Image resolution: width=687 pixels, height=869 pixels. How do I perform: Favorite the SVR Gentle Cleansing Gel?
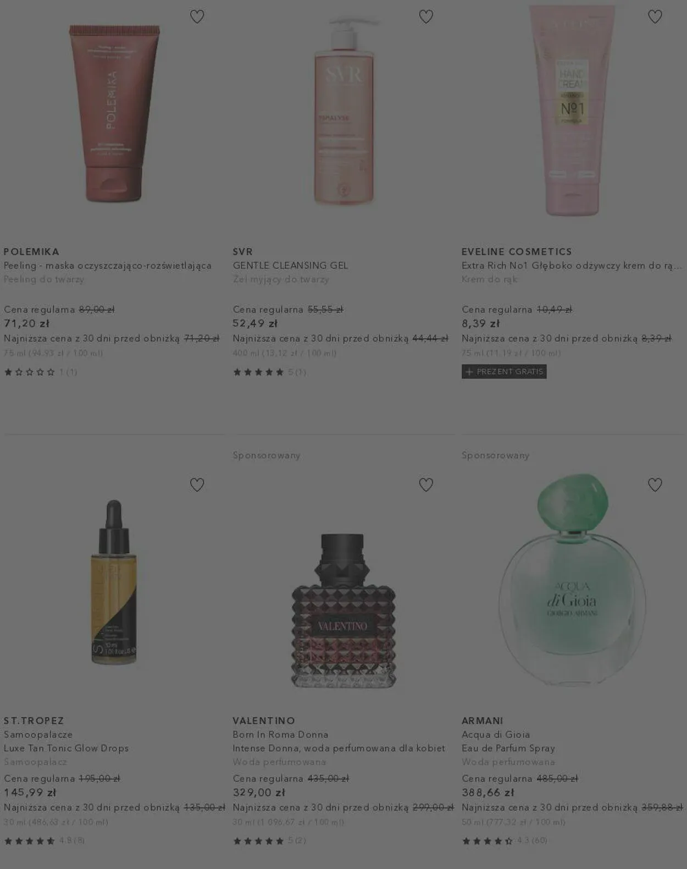tap(426, 16)
